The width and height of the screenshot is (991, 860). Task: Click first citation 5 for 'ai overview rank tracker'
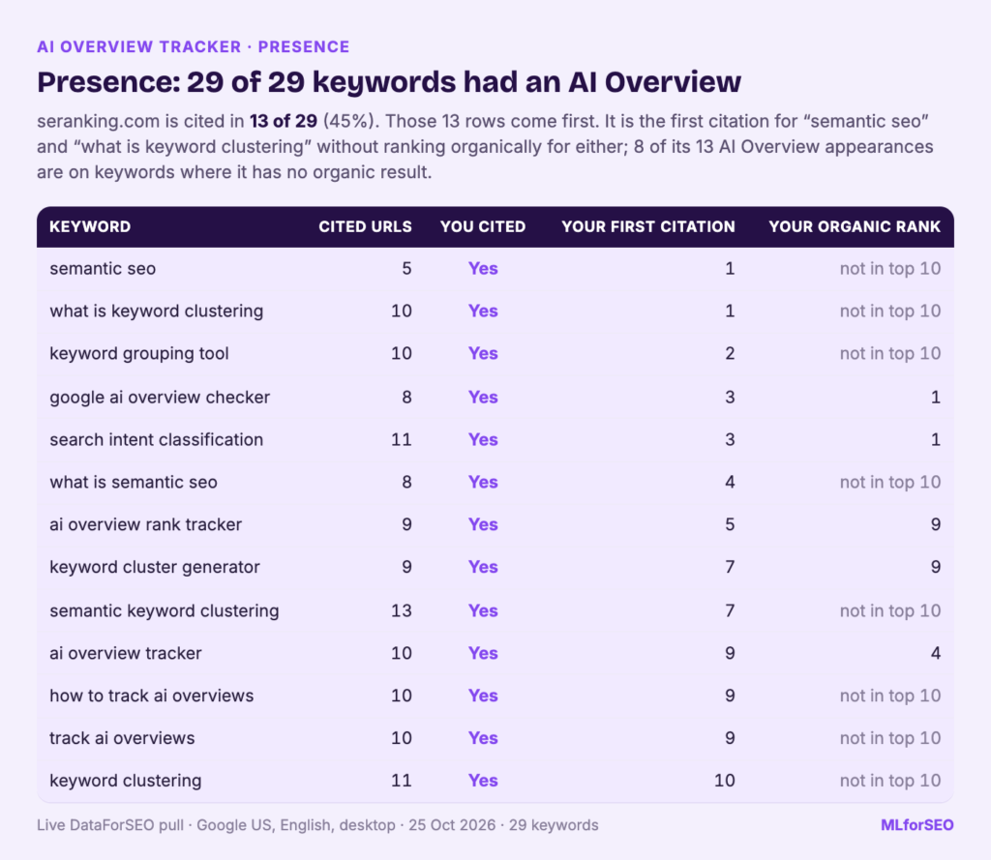point(730,524)
